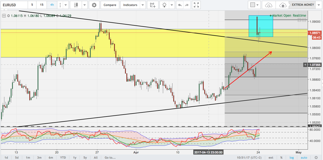Screen dimensions: 323x160
Task: Enter fullscreen mode
Action: [x=196, y=5]
